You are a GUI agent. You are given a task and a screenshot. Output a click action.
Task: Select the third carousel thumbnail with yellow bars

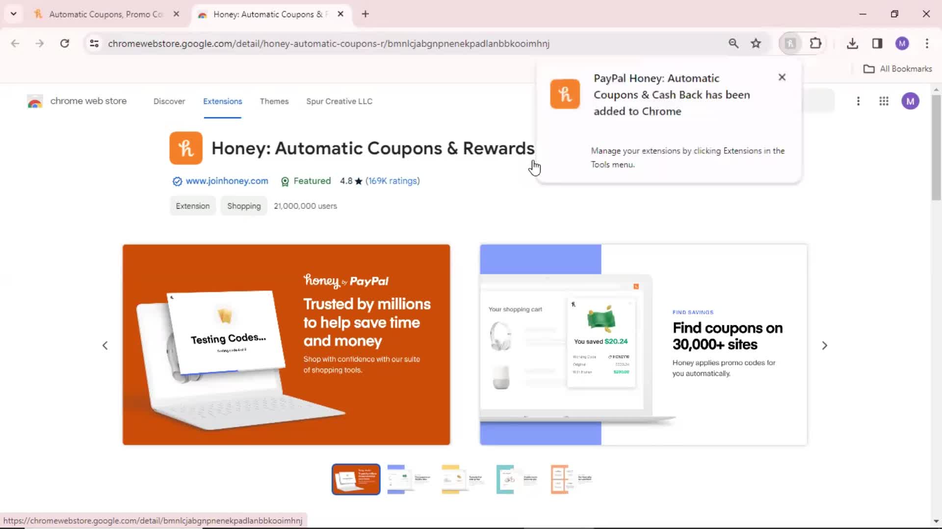click(x=464, y=480)
